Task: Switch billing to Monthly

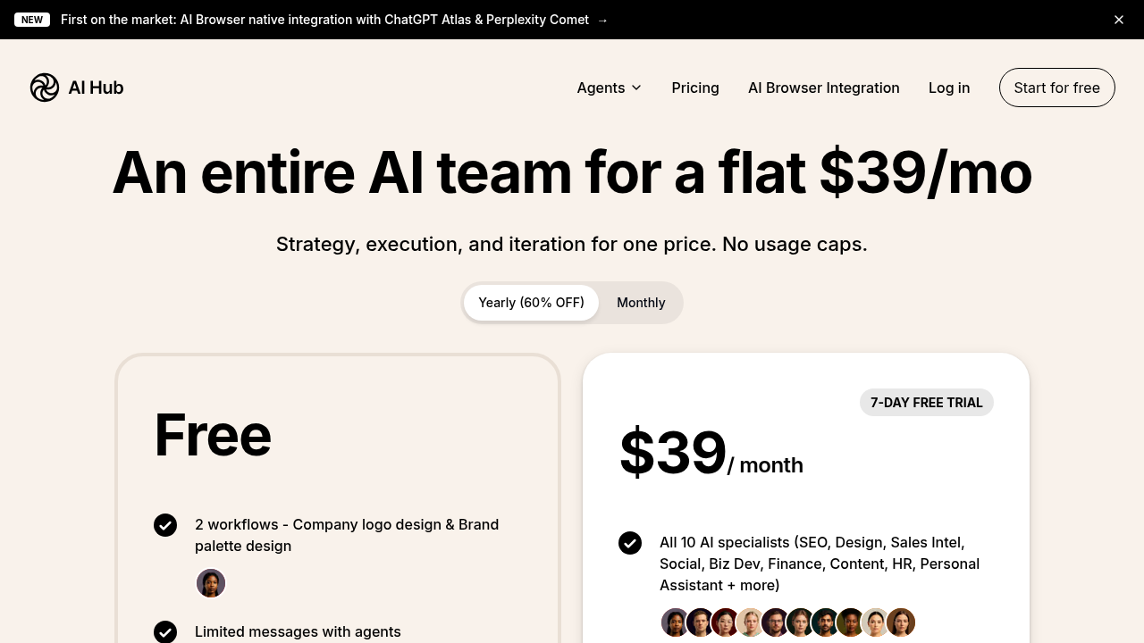Action: (x=641, y=303)
